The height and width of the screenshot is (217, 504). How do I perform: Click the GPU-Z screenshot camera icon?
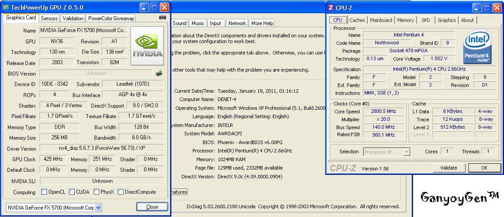tap(163, 18)
